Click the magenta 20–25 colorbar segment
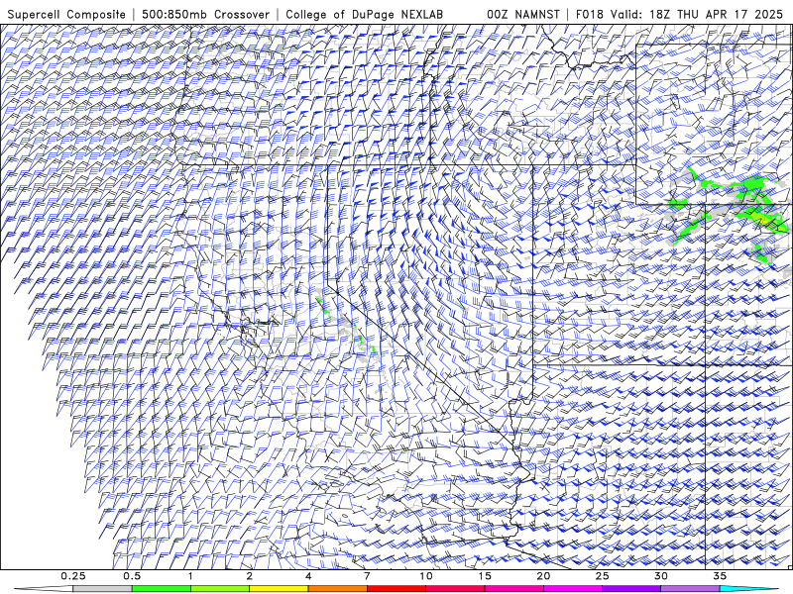793x594 pixels. point(573,589)
